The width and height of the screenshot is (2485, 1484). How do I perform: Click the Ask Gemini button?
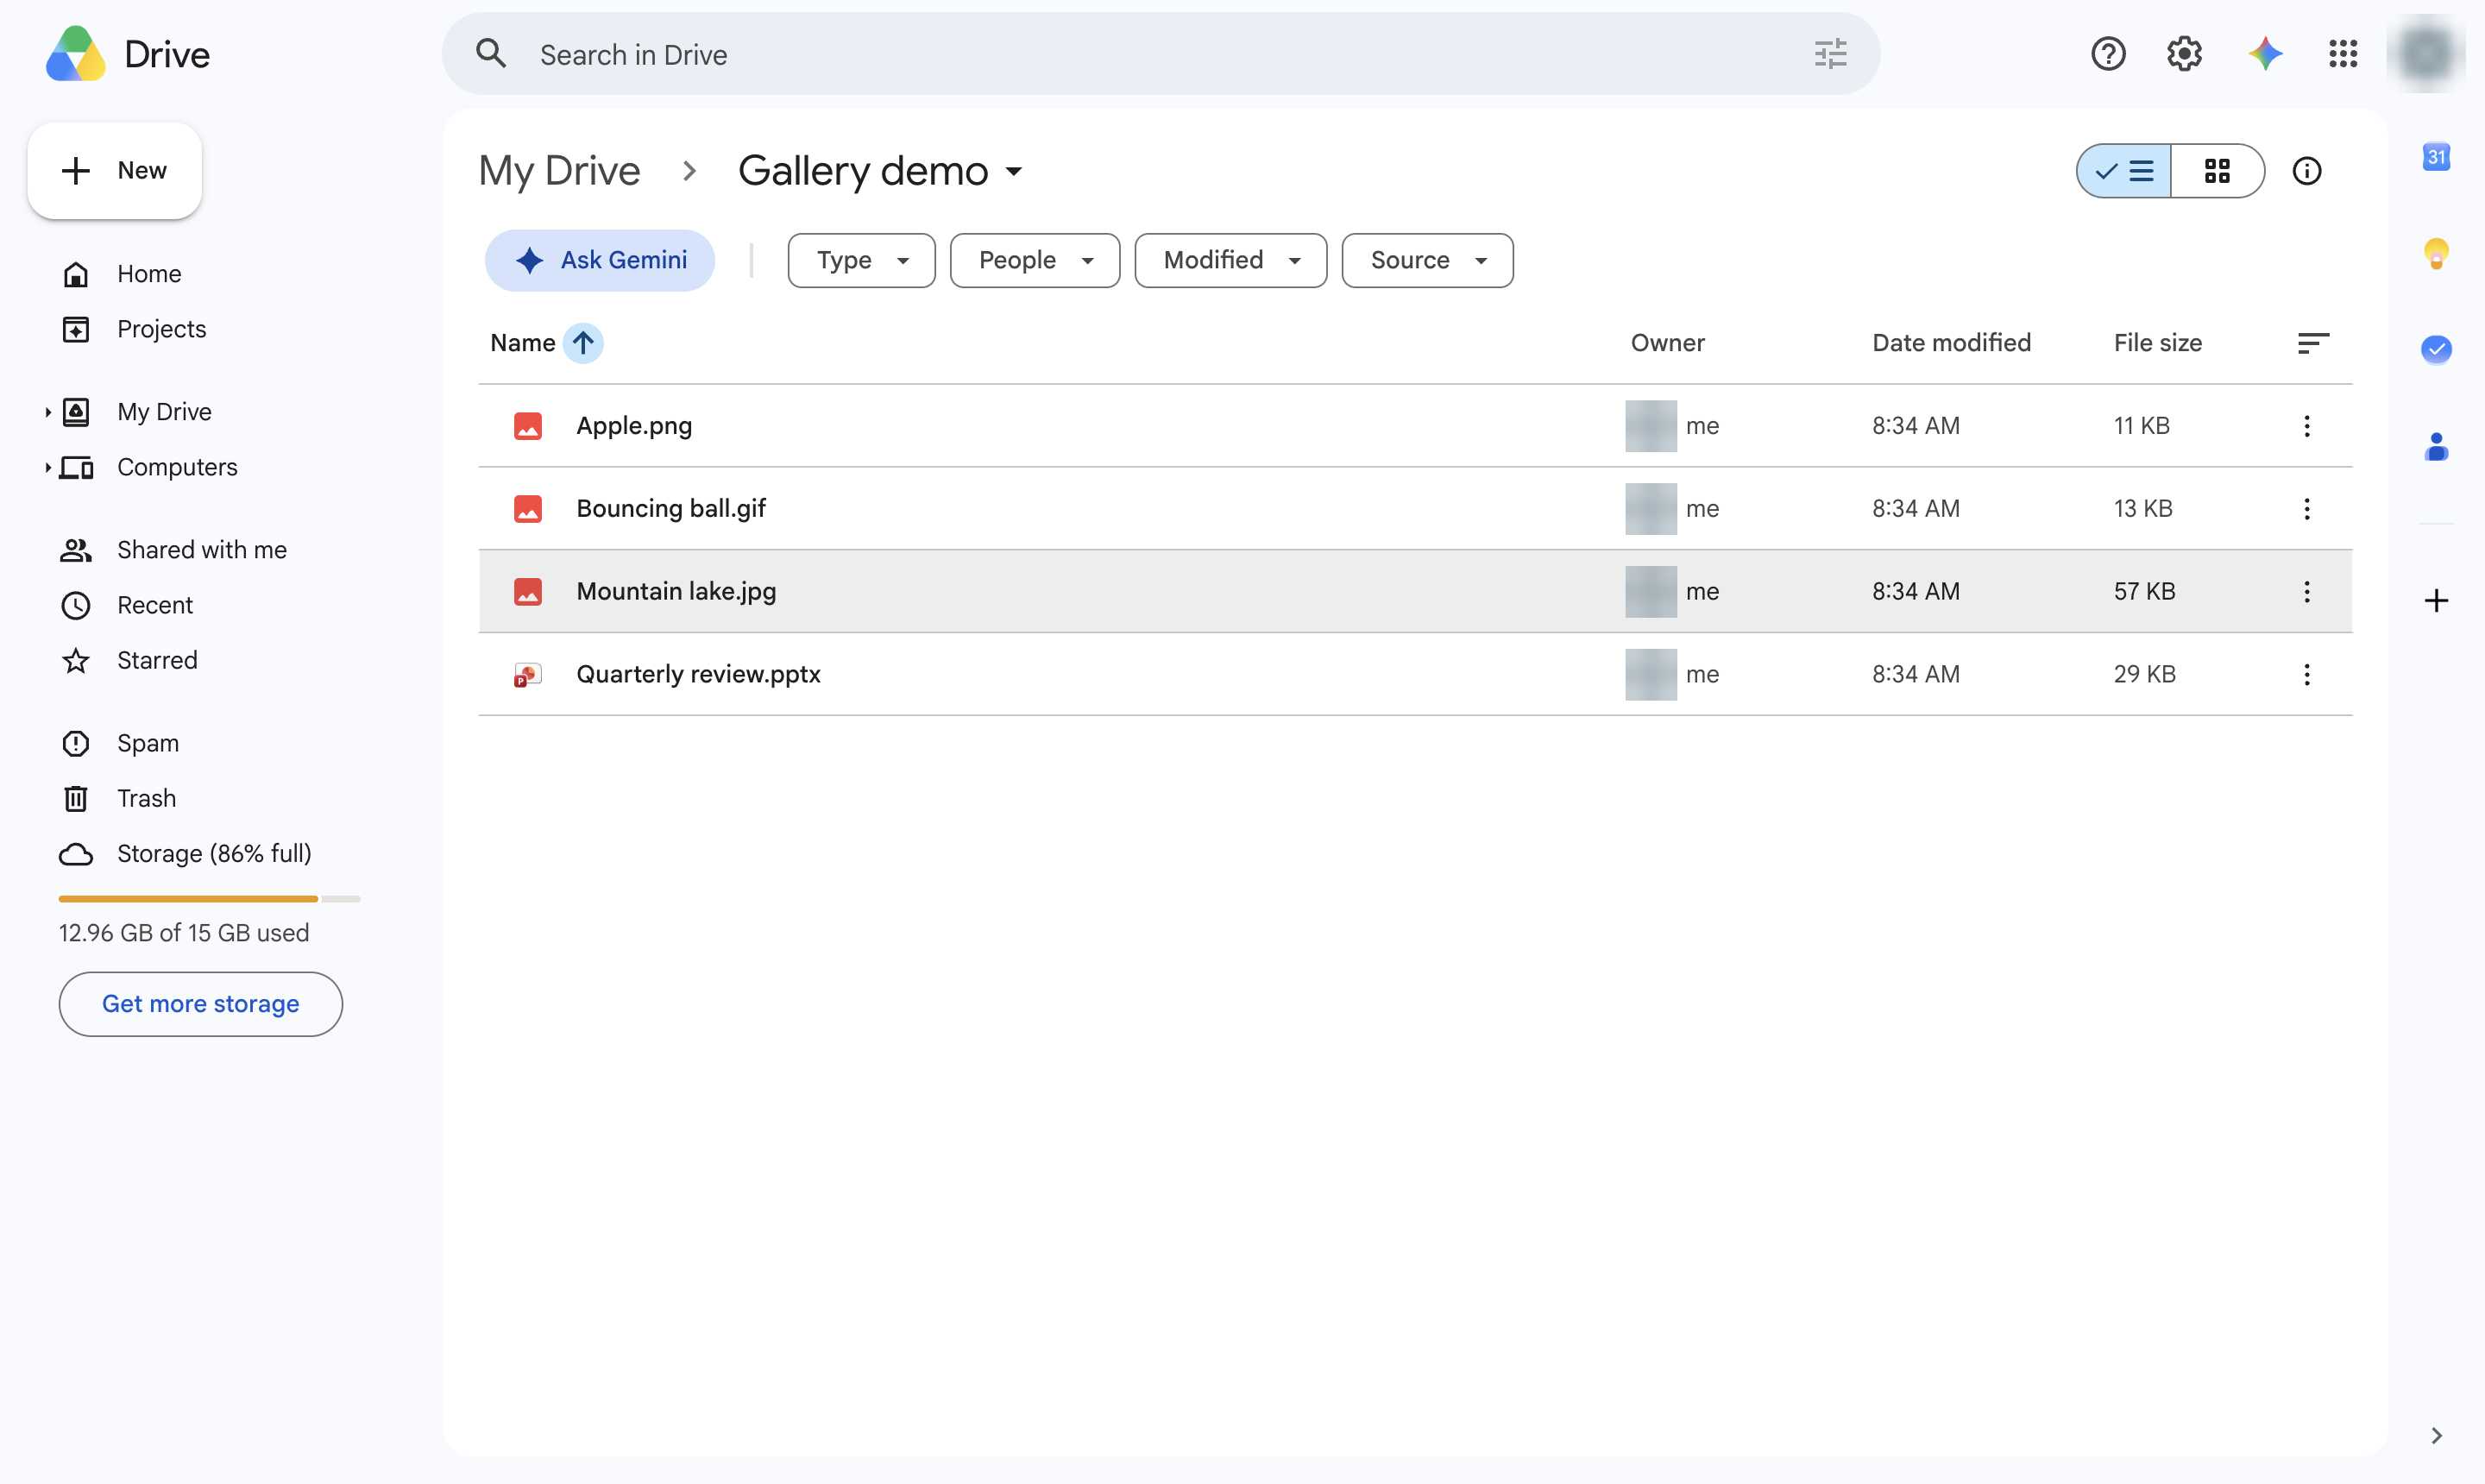tap(600, 260)
